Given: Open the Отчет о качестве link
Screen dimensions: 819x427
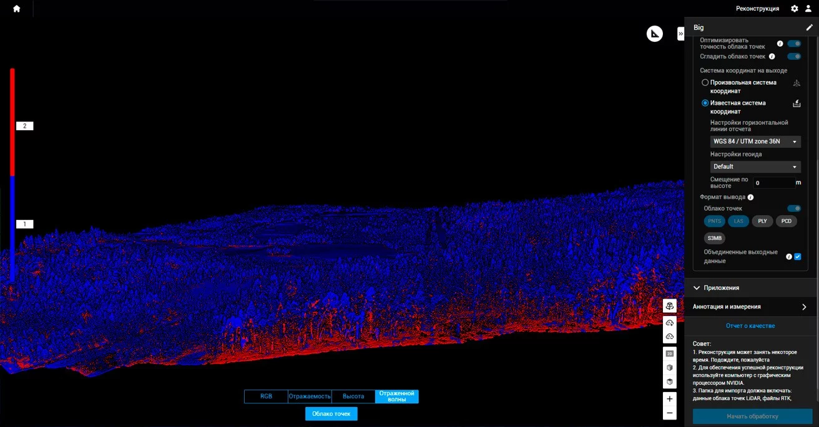Looking at the screenshot, I should point(750,326).
